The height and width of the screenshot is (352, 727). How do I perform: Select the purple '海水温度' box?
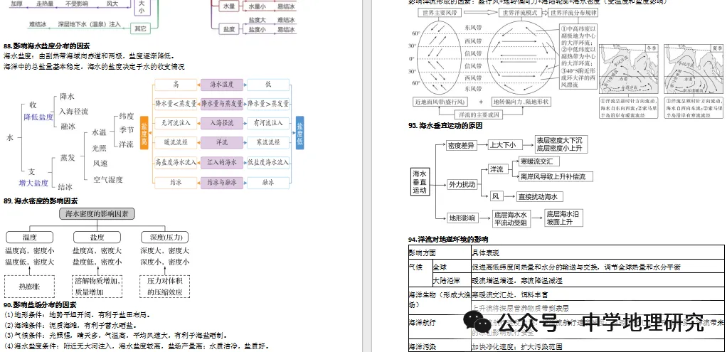pyautogui.click(x=222, y=85)
